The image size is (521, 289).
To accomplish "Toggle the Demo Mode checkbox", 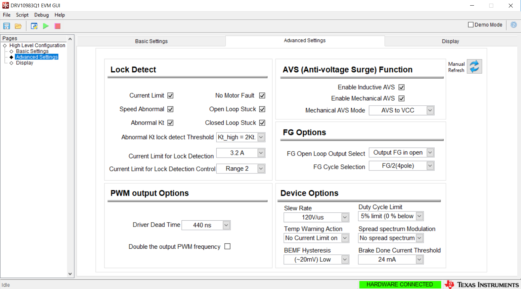I will [471, 25].
